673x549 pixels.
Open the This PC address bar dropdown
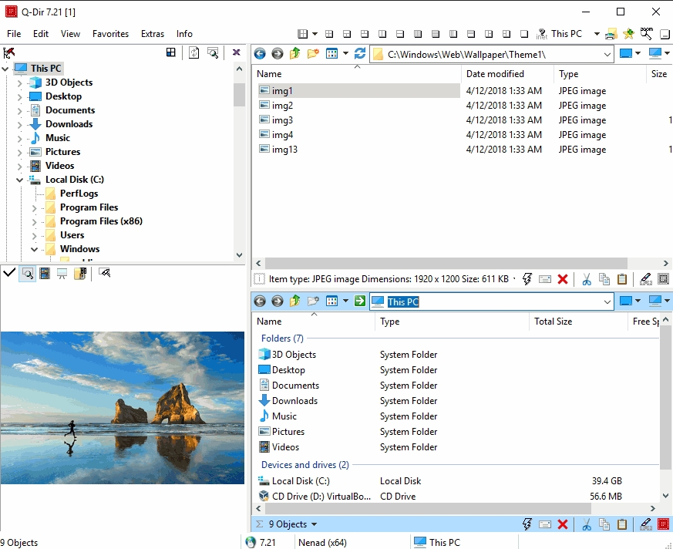point(607,301)
